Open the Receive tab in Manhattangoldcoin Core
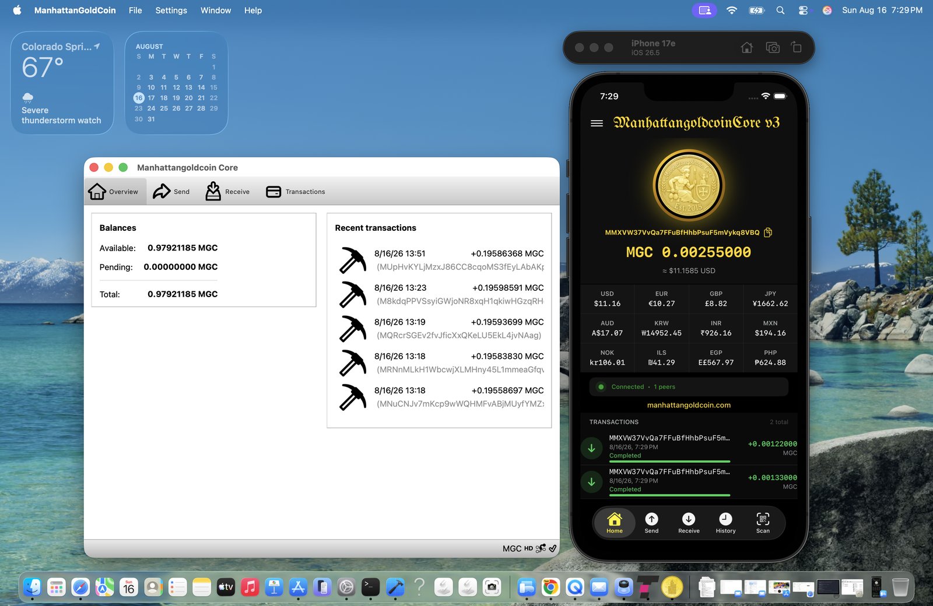The width and height of the screenshot is (933, 606). tap(227, 192)
